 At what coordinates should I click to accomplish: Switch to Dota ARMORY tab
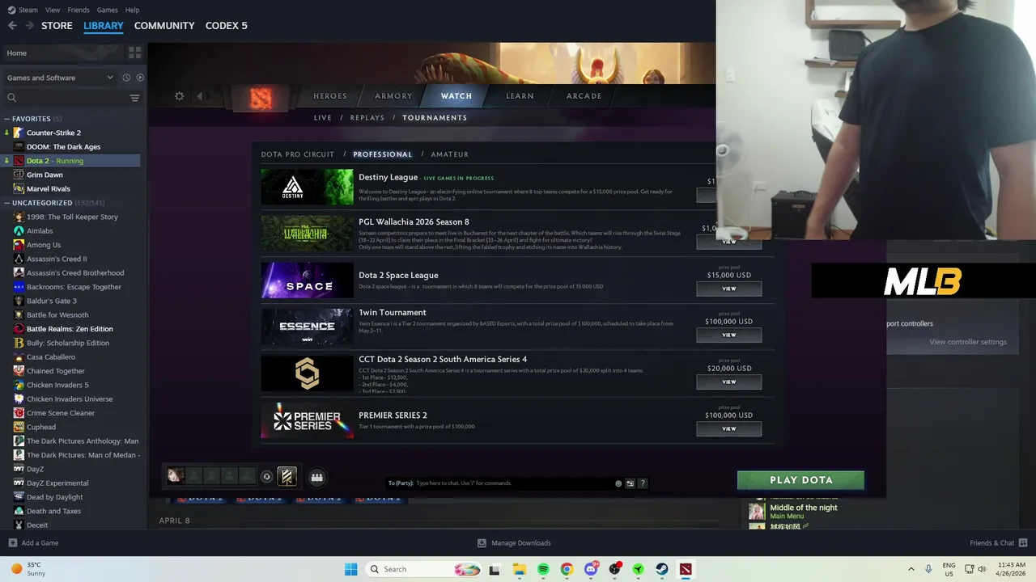pos(393,96)
